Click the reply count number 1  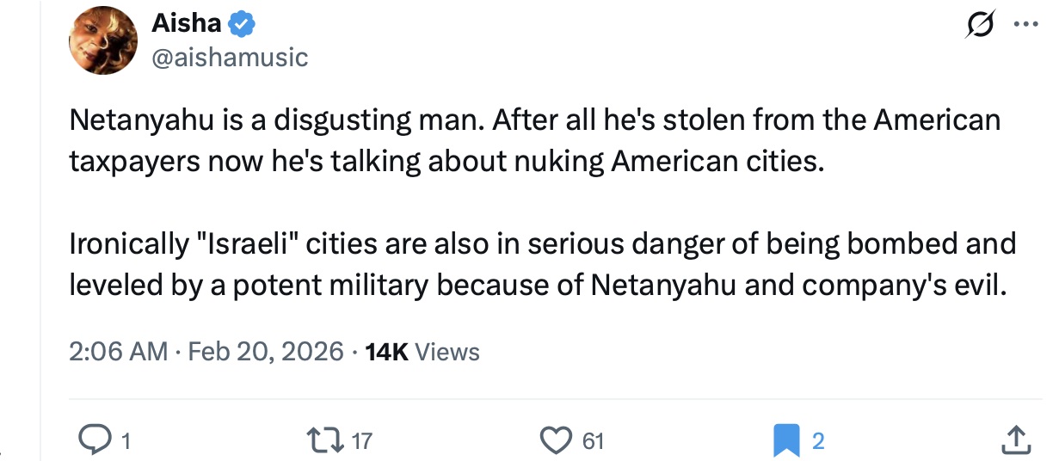[126, 441]
